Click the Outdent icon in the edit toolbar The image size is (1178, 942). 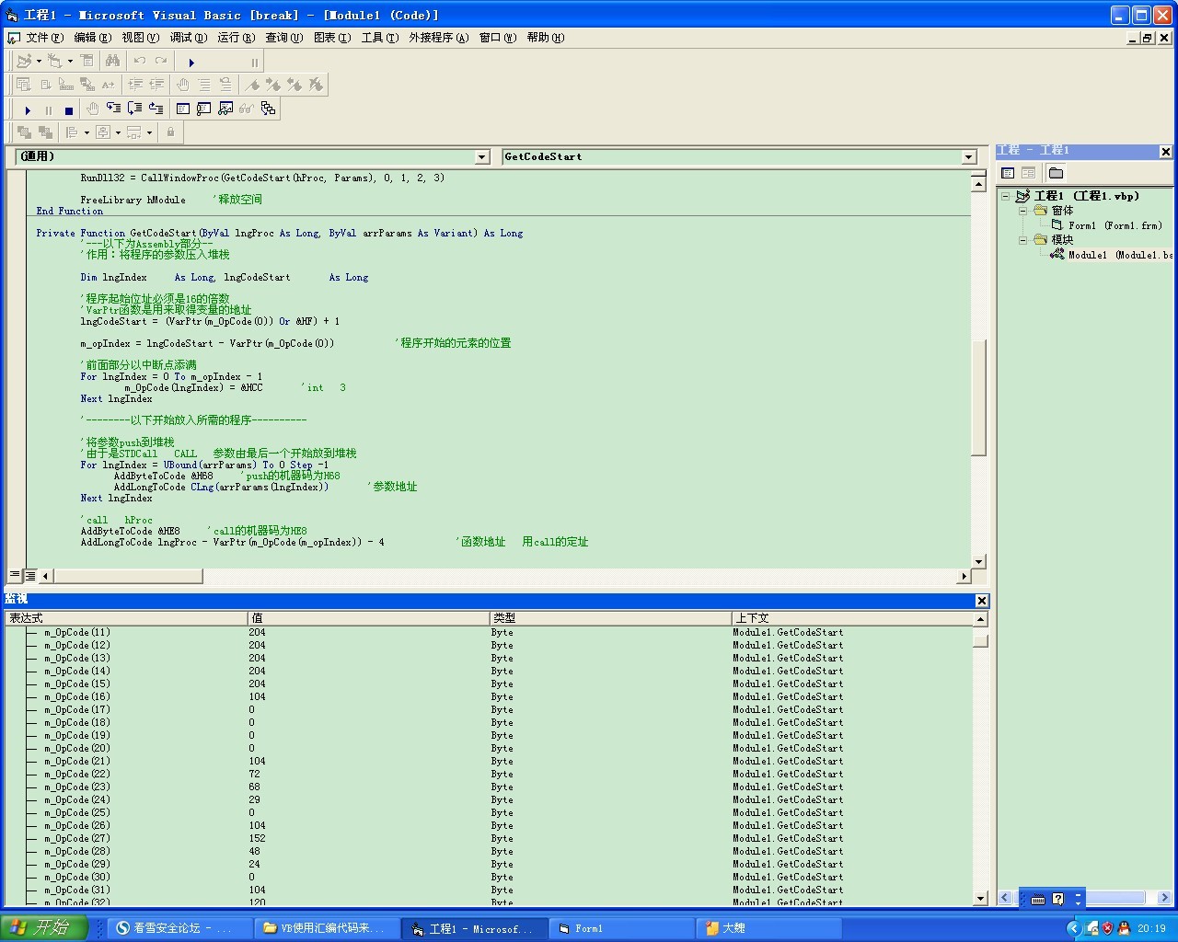point(156,85)
